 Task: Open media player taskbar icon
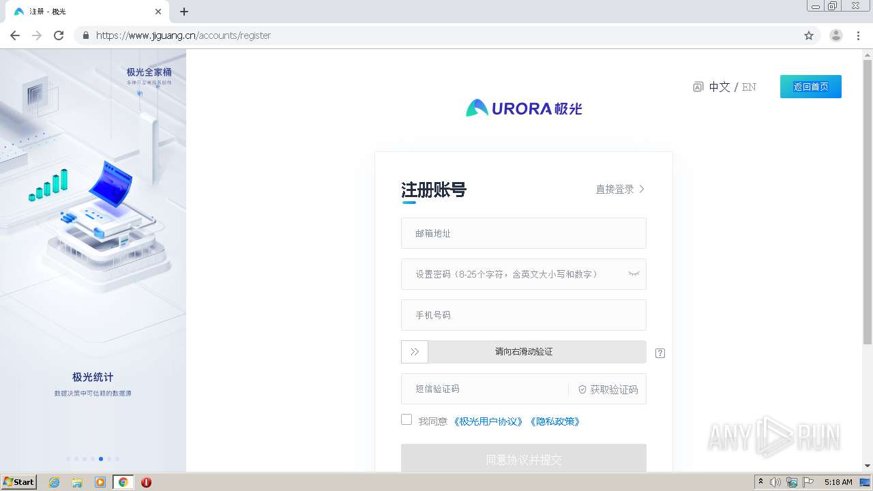100,482
